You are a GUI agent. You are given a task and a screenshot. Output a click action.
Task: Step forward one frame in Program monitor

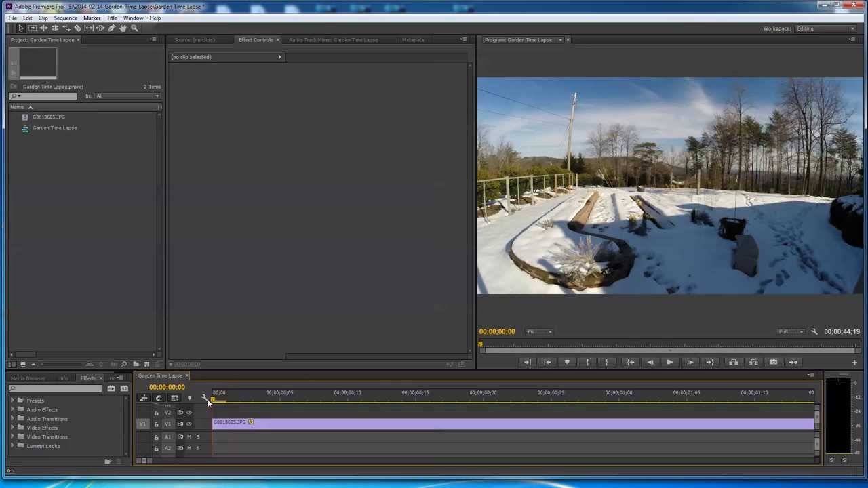pyautogui.click(x=690, y=362)
